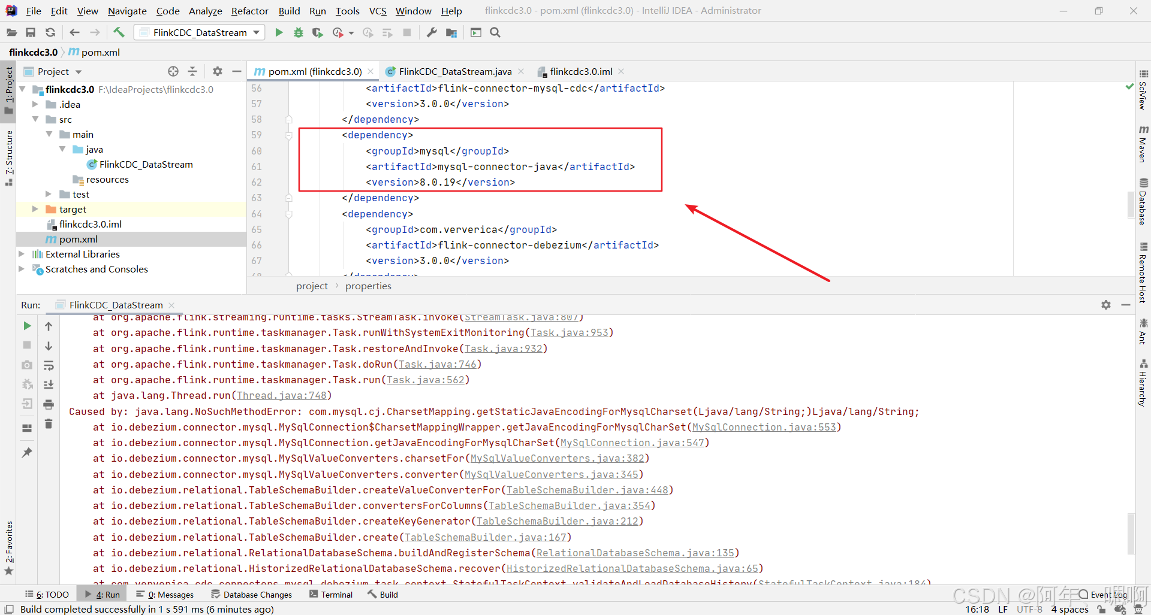Image resolution: width=1151 pixels, height=615 pixels.
Task: Expand the target folder
Action: [35, 209]
